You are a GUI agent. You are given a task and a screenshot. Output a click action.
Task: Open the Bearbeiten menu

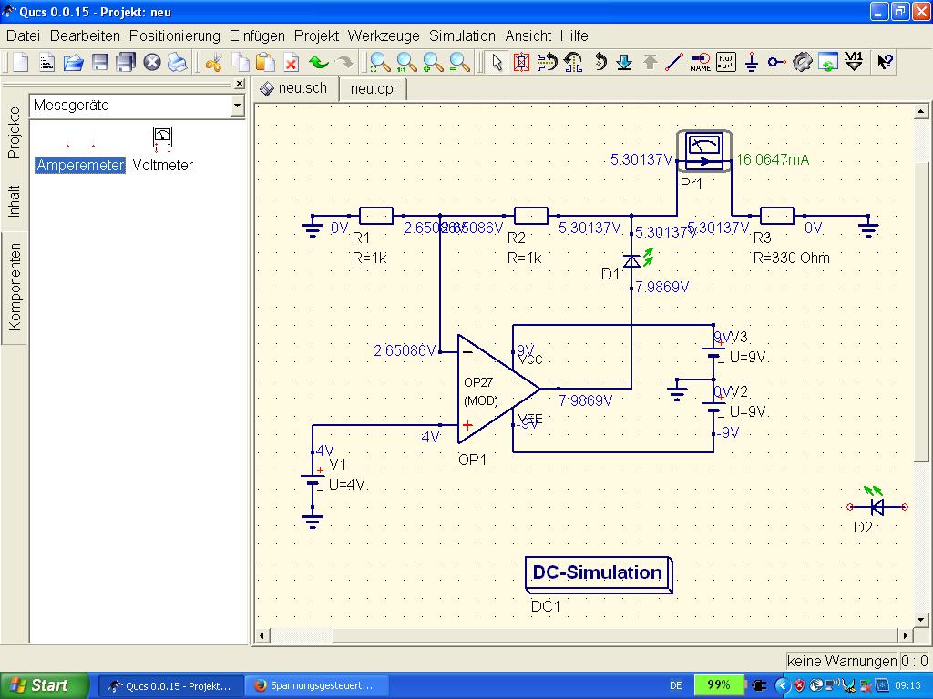click(x=85, y=35)
